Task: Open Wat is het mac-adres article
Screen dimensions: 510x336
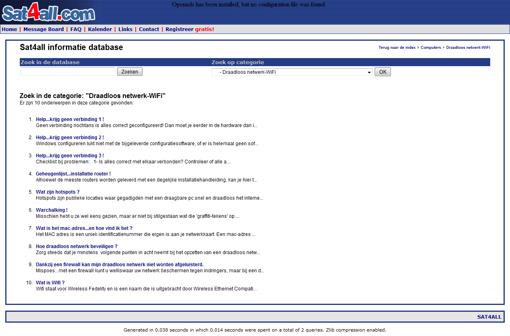Action: [84, 228]
